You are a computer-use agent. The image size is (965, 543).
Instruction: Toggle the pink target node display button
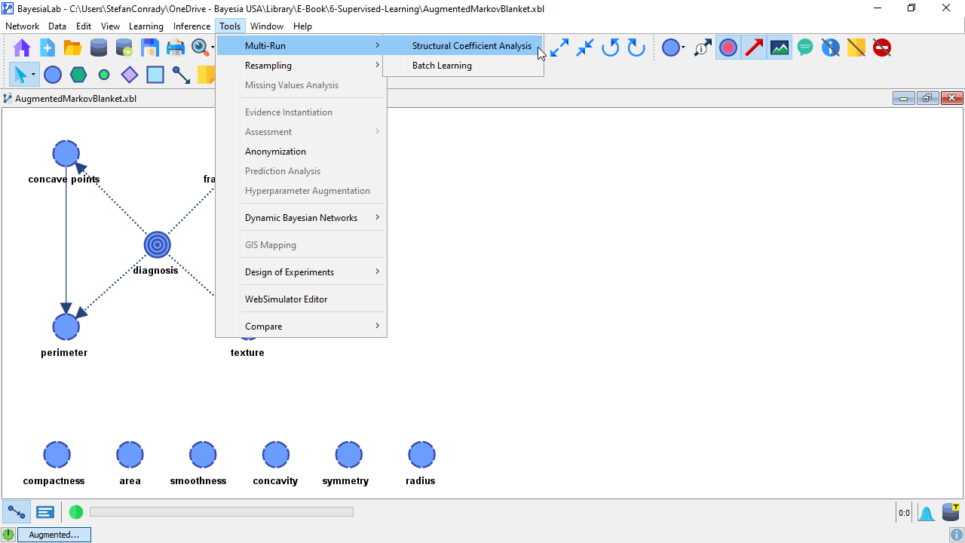click(728, 48)
